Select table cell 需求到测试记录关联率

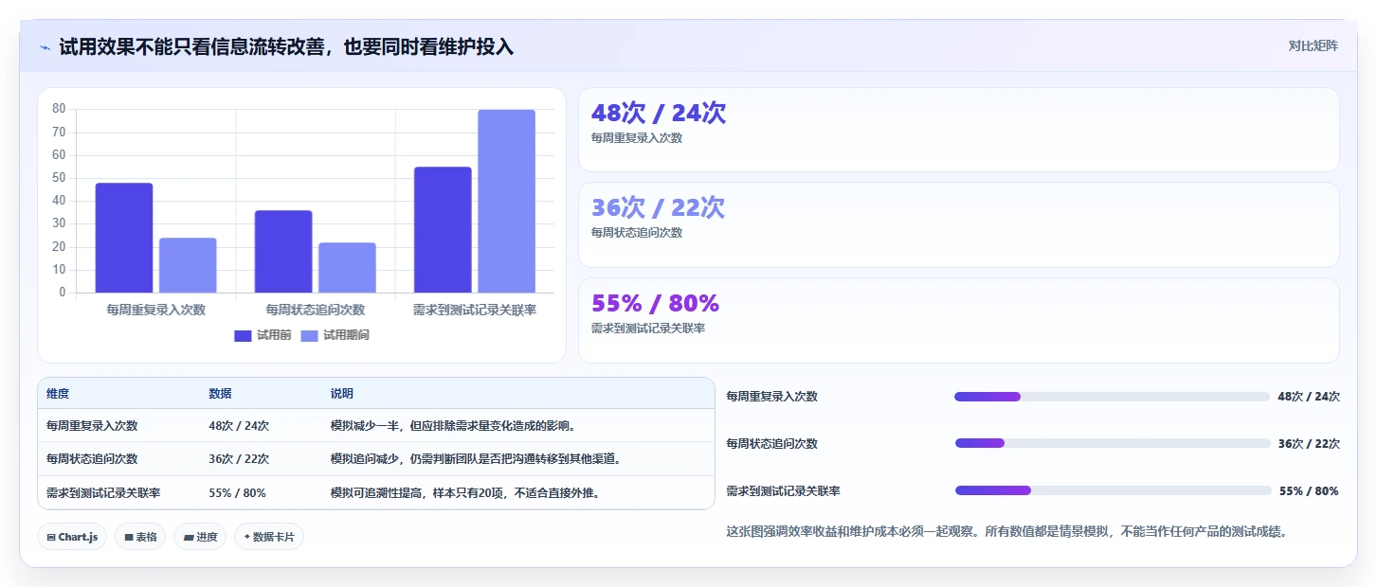coord(103,492)
